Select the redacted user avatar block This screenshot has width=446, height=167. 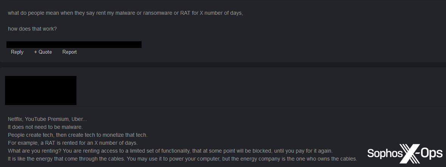tap(41, 90)
